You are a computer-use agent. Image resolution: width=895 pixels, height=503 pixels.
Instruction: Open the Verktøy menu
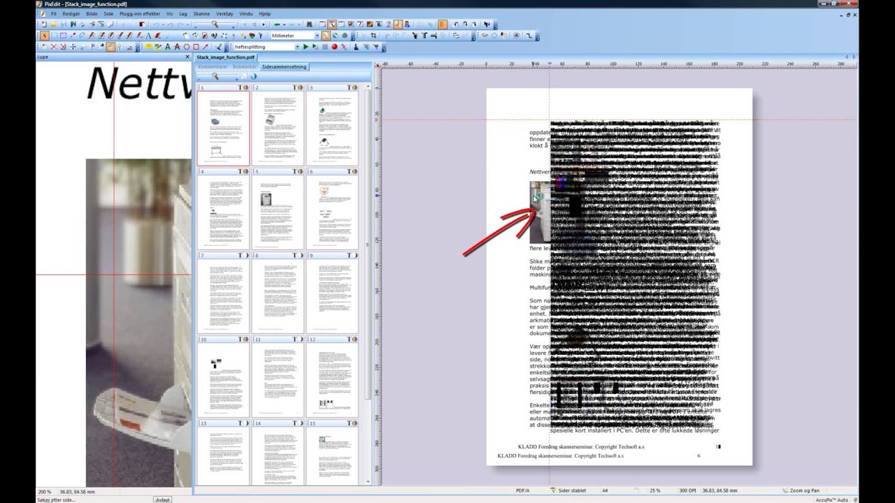(224, 13)
